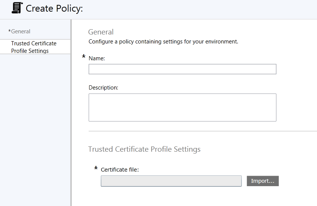Click the Description field label
The height and width of the screenshot is (206, 317).
click(103, 88)
